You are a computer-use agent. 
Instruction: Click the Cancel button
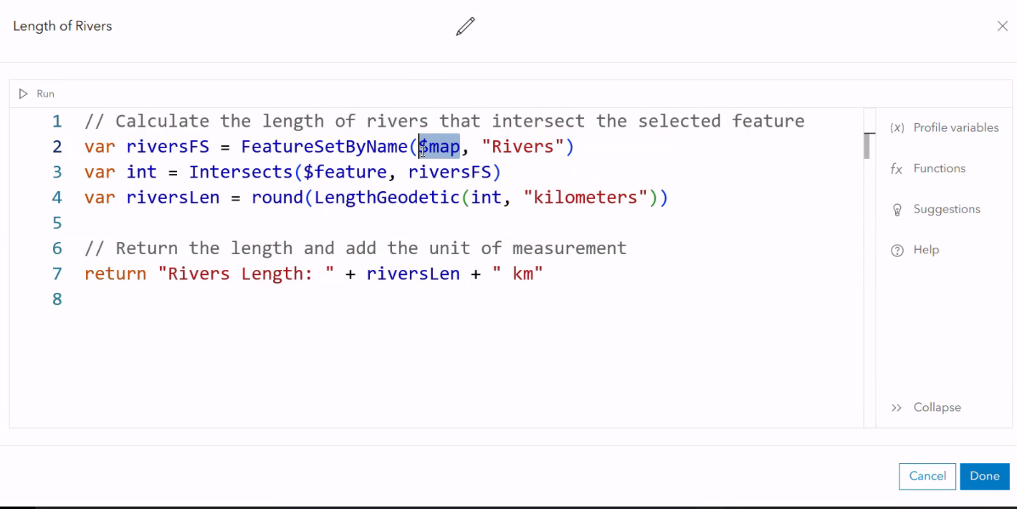coord(927,476)
